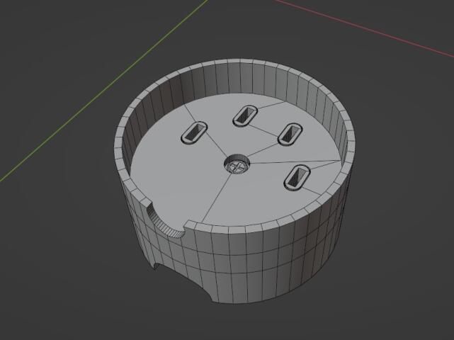Viewport: 454px width, 340px height.
Task: Select the oblong slot closest to the green axis
Action: (194, 132)
